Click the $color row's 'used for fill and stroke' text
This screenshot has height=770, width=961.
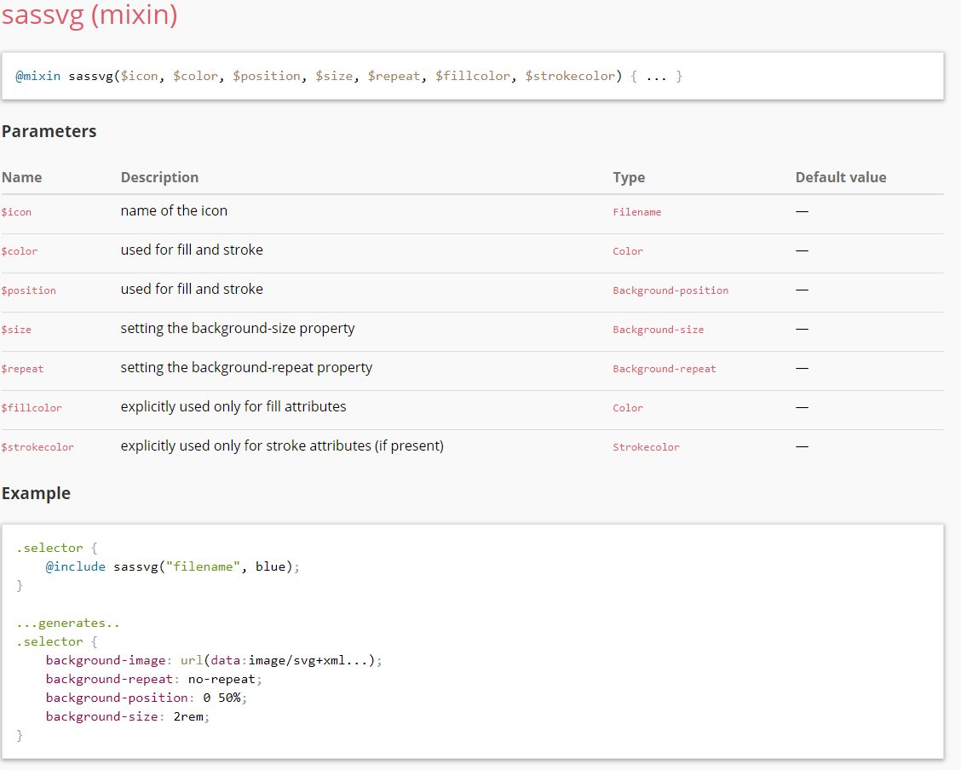click(192, 250)
